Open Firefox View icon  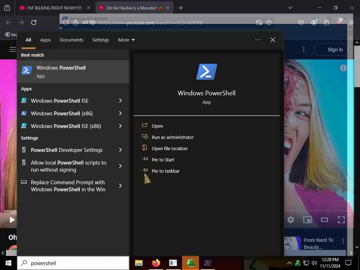click(7, 8)
